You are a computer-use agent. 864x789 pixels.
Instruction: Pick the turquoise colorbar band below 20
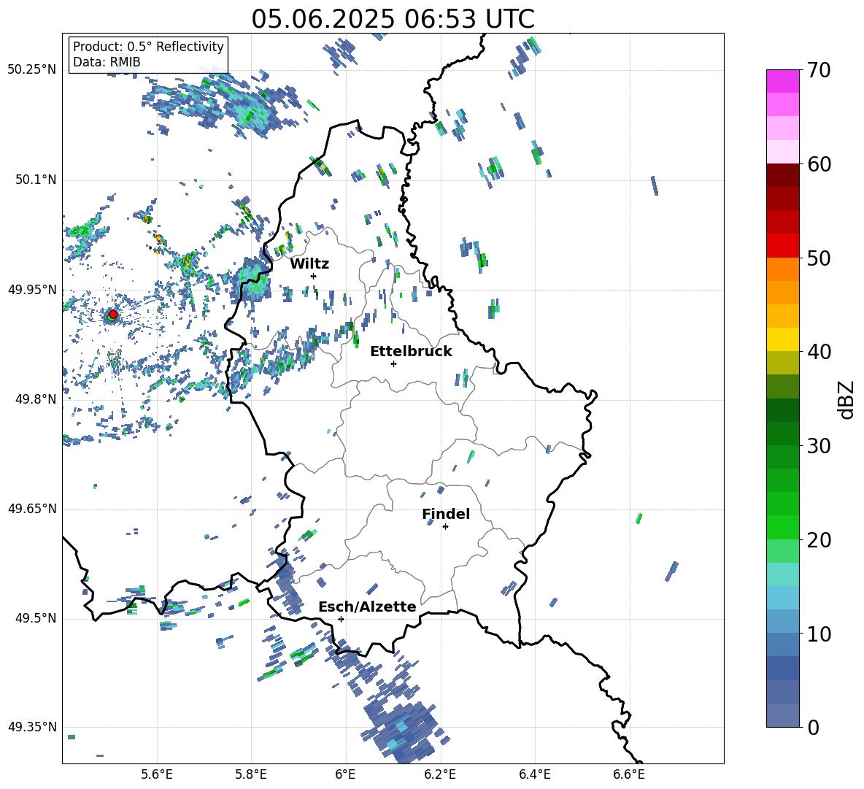[x=782, y=574]
